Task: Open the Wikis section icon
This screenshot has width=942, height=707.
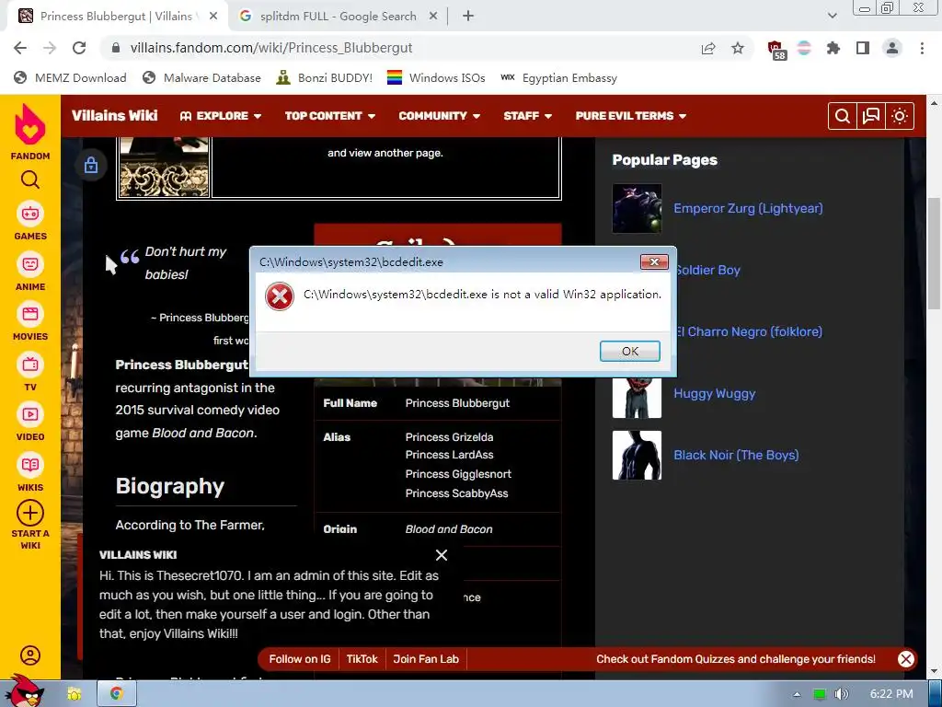Action: (x=30, y=465)
